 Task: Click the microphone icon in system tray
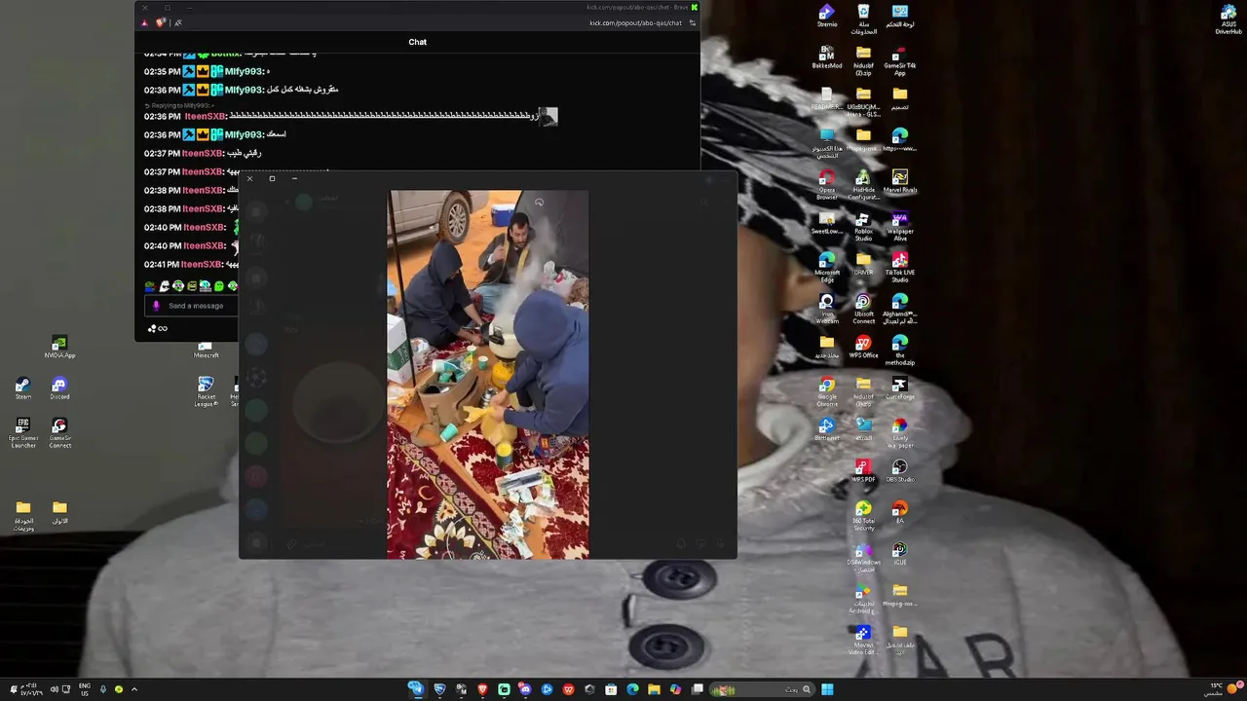coord(102,689)
